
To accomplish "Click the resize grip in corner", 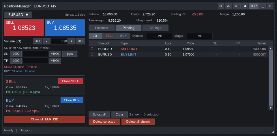I will coord(272,132).
